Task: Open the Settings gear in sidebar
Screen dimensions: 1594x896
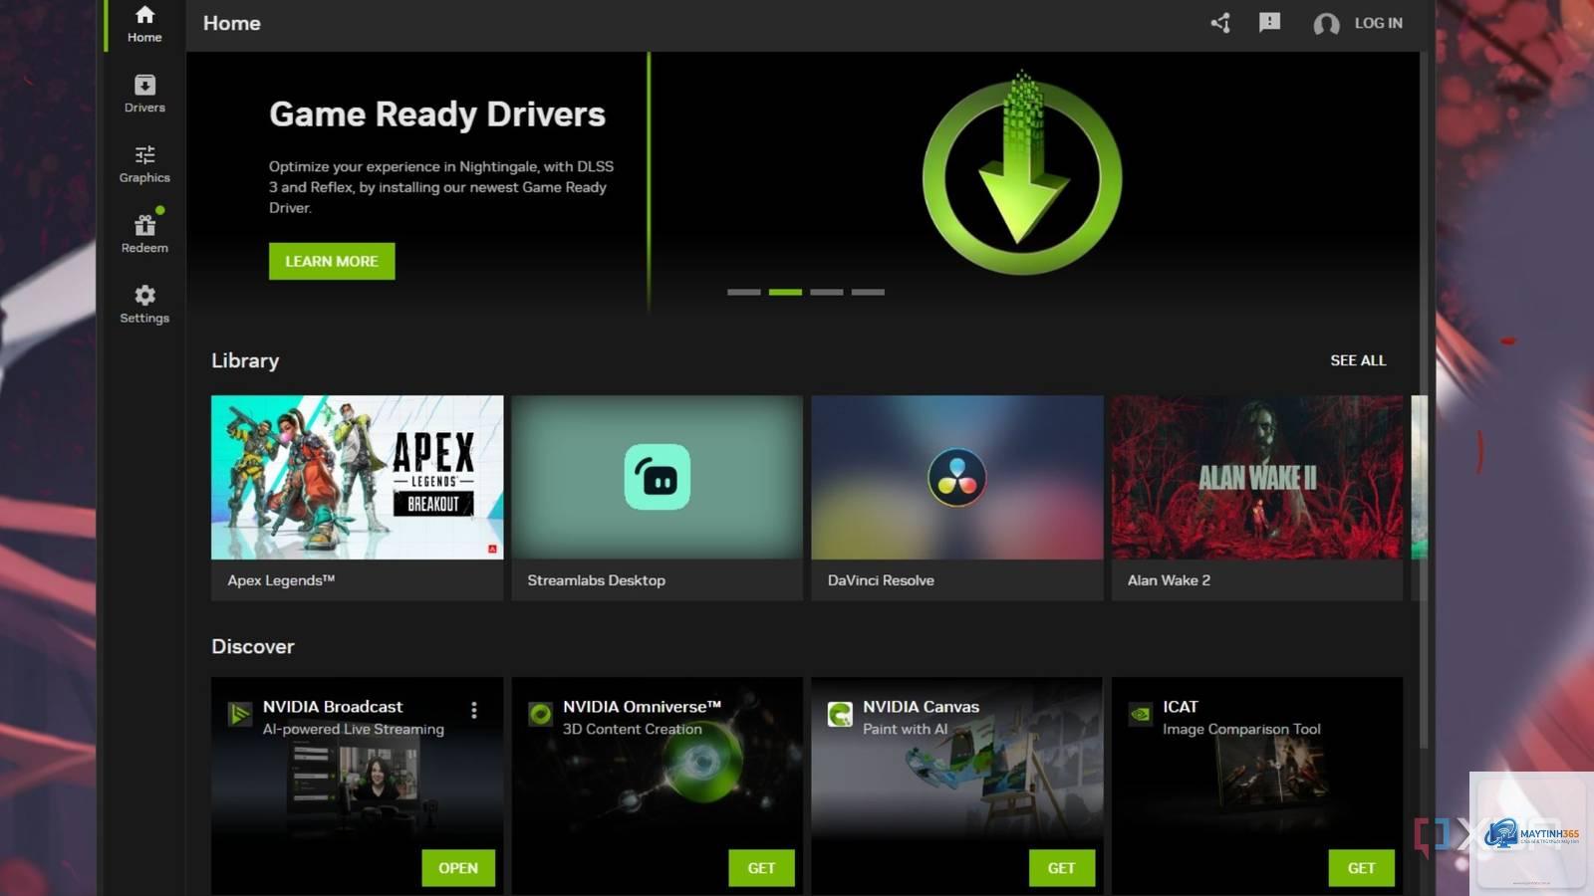Action: [x=144, y=304]
